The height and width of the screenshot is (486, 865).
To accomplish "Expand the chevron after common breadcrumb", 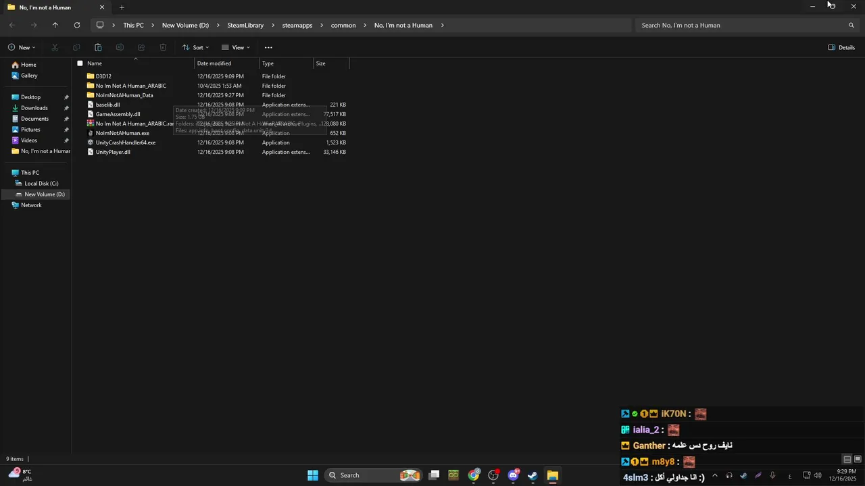I will click(365, 25).
